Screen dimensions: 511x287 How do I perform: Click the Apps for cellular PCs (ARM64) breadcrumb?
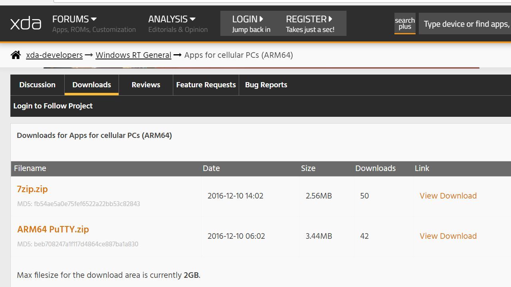[239, 55]
